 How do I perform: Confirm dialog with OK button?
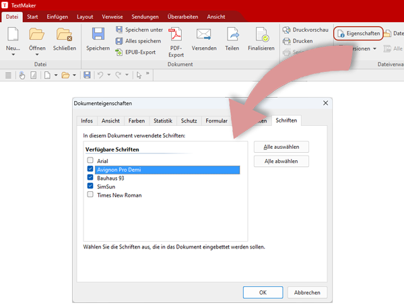pos(263,292)
